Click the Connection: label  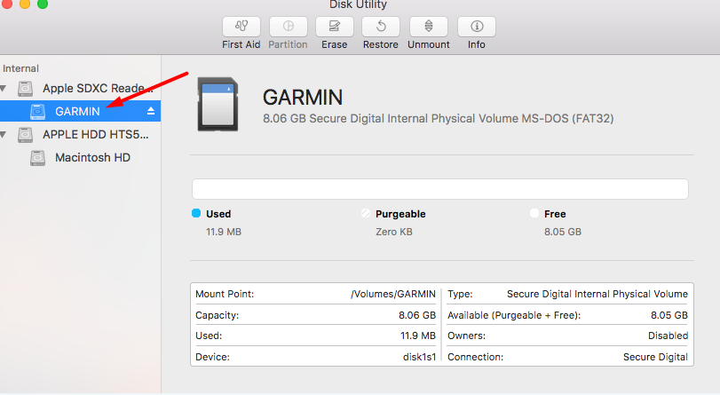click(475, 357)
